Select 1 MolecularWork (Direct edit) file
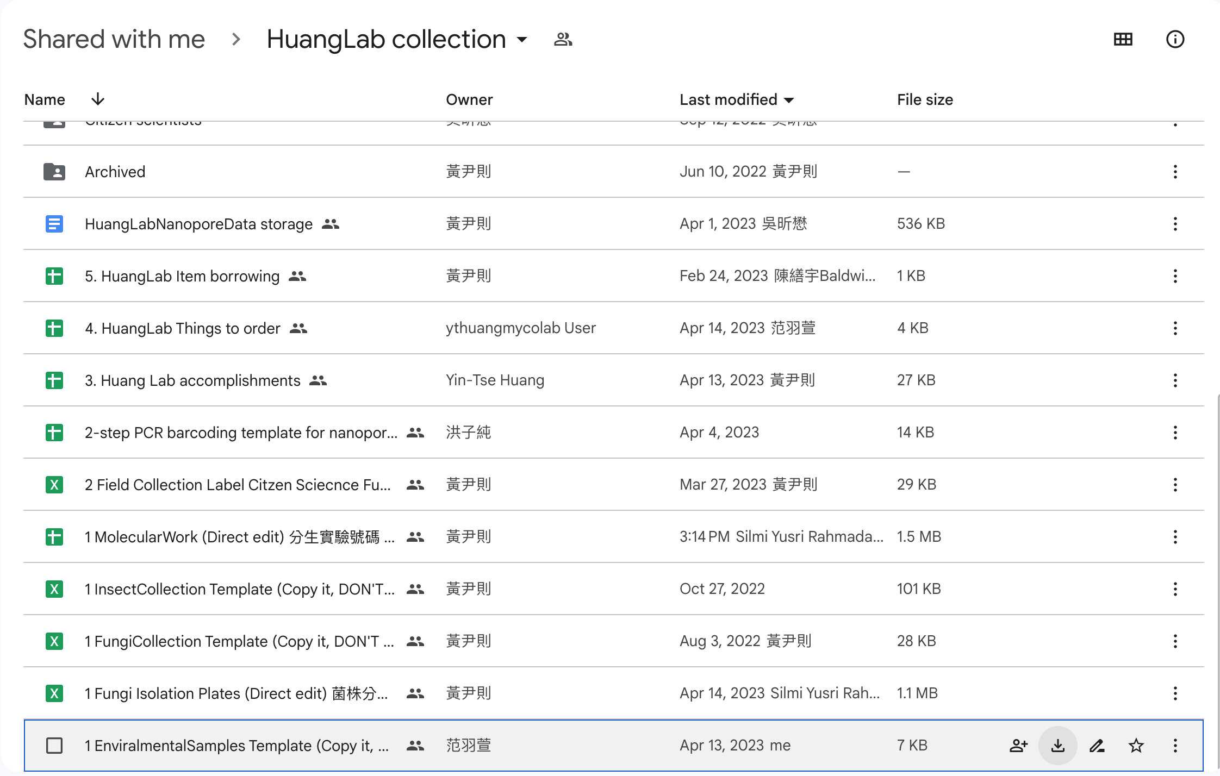Screen dimensions: 1220x776 (240, 537)
